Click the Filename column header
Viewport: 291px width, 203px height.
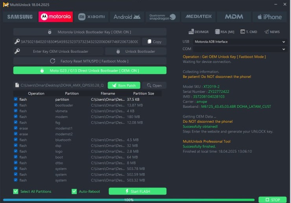[108, 93]
